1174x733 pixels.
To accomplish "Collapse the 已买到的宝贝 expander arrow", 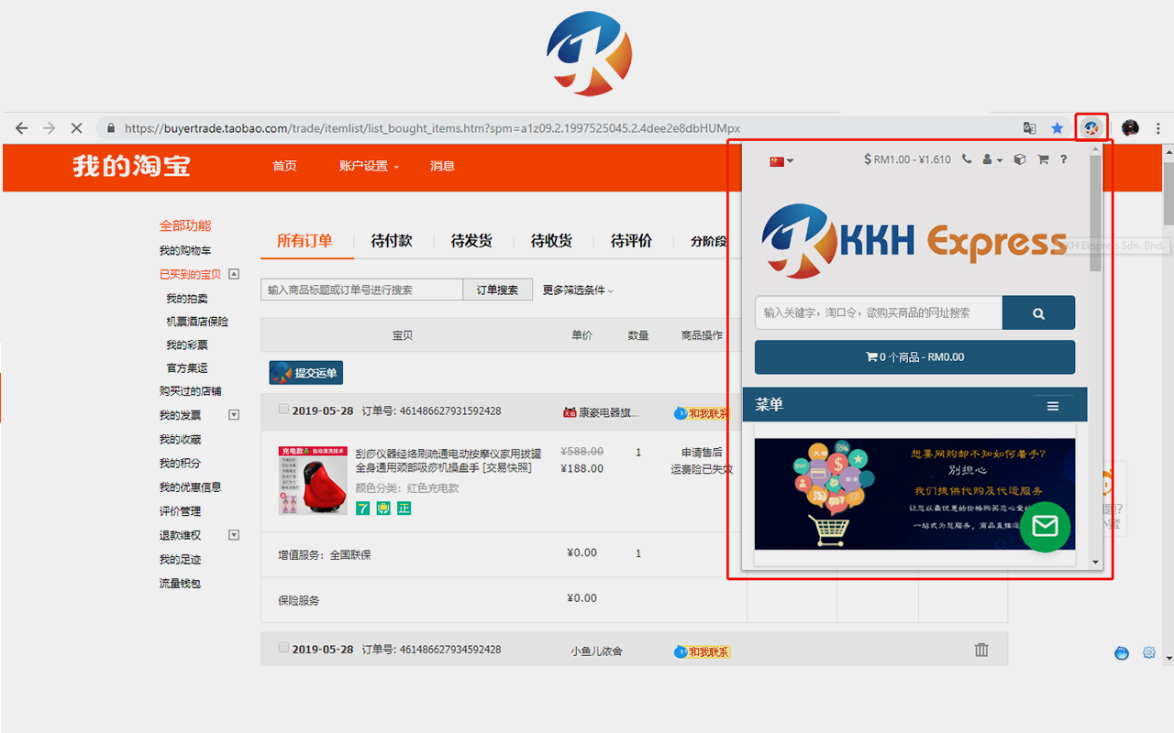I will [234, 274].
